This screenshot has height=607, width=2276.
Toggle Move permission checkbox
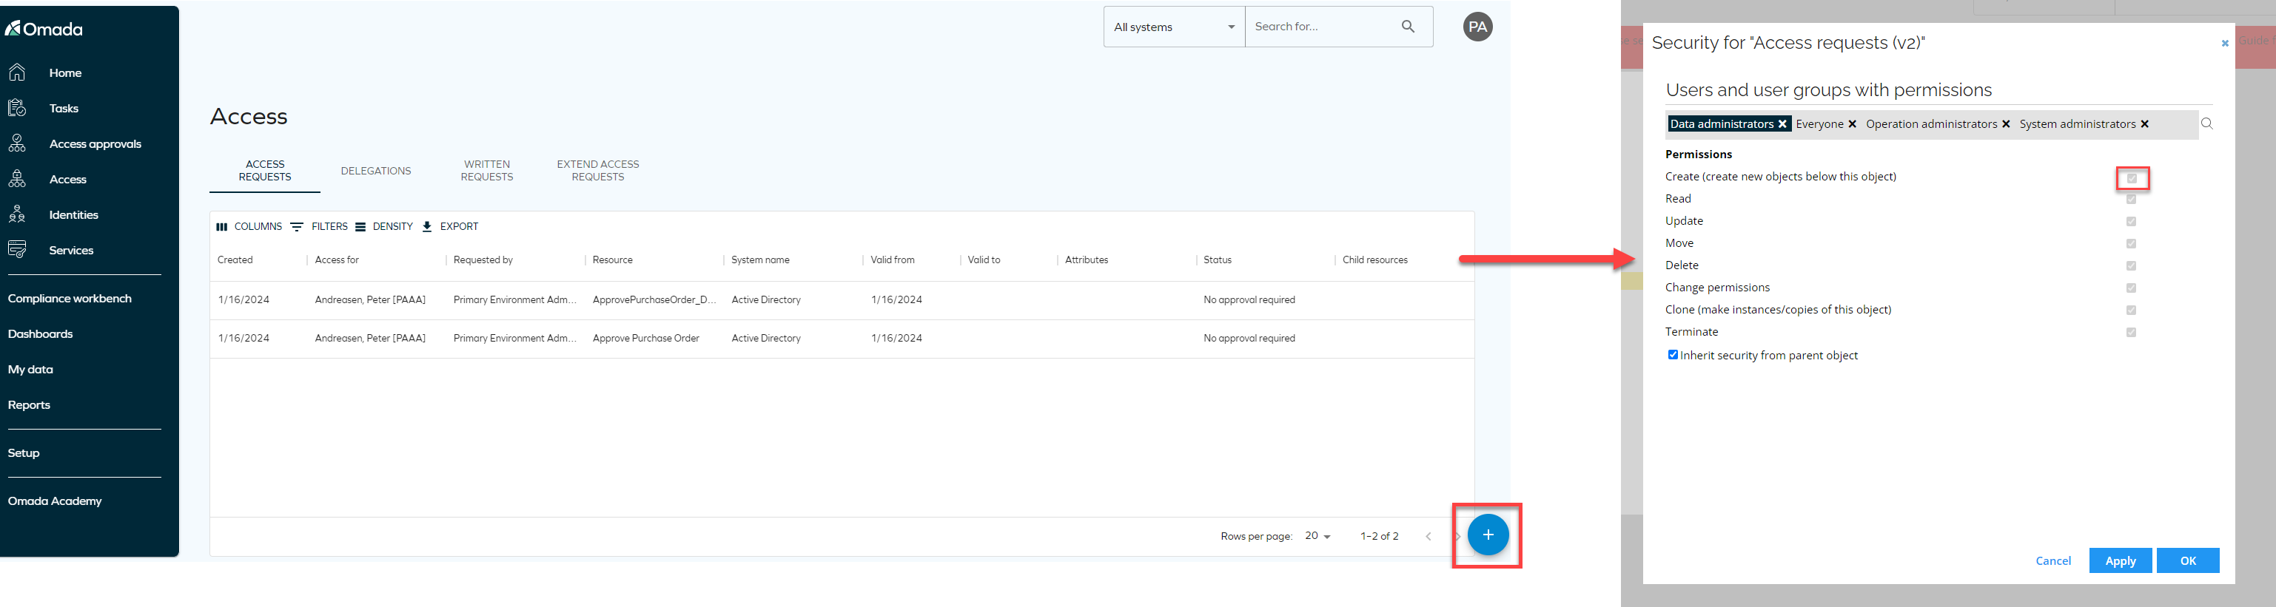[2131, 243]
